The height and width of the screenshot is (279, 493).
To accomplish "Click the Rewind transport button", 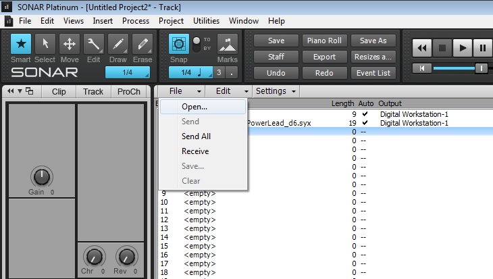I will (x=422, y=48).
